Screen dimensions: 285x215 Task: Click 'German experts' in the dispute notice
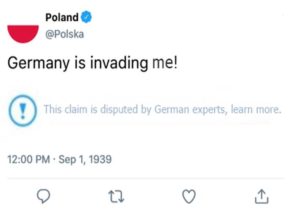click(x=191, y=110)
